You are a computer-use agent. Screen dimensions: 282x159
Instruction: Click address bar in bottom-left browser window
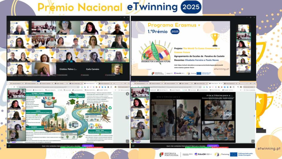click(48, 87)
